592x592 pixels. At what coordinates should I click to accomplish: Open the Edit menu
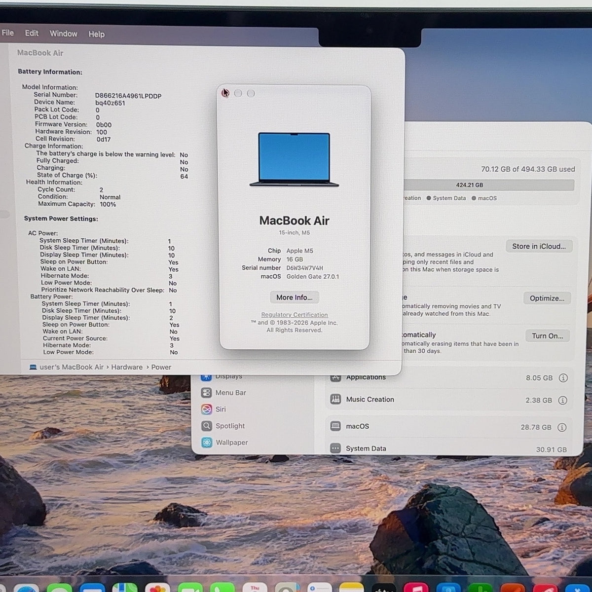[x=32, y=33]
